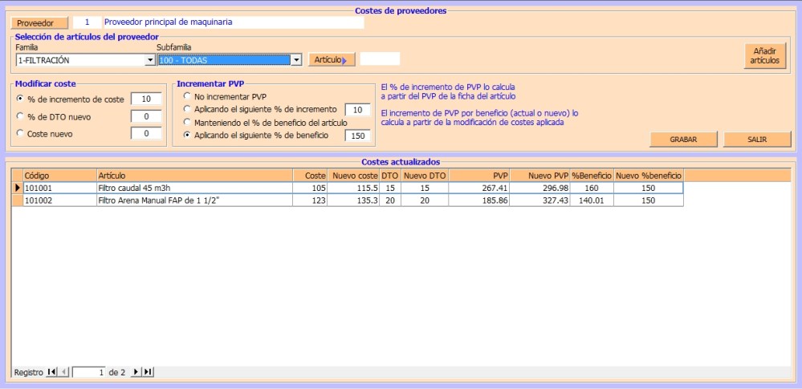Go to the previous record in navigator

click(x=63, y=372)
